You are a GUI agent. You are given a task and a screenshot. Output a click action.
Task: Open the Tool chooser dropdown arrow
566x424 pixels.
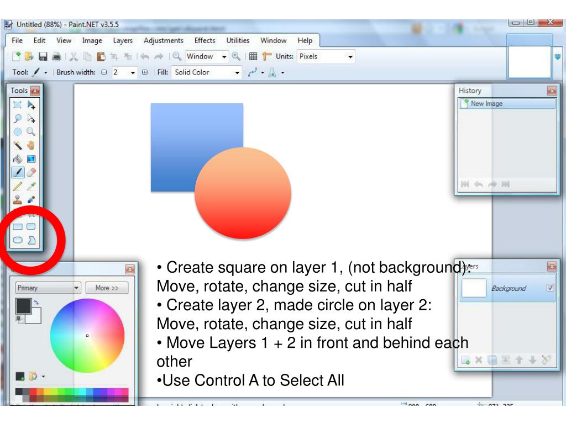(x=45, y=72)
